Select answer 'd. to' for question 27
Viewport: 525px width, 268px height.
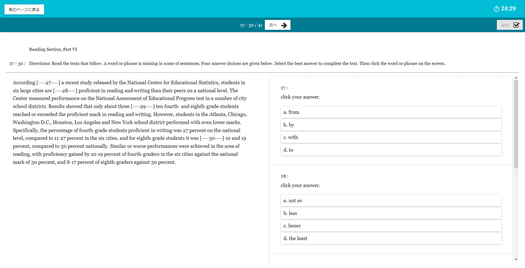click(x=391, y=150)
